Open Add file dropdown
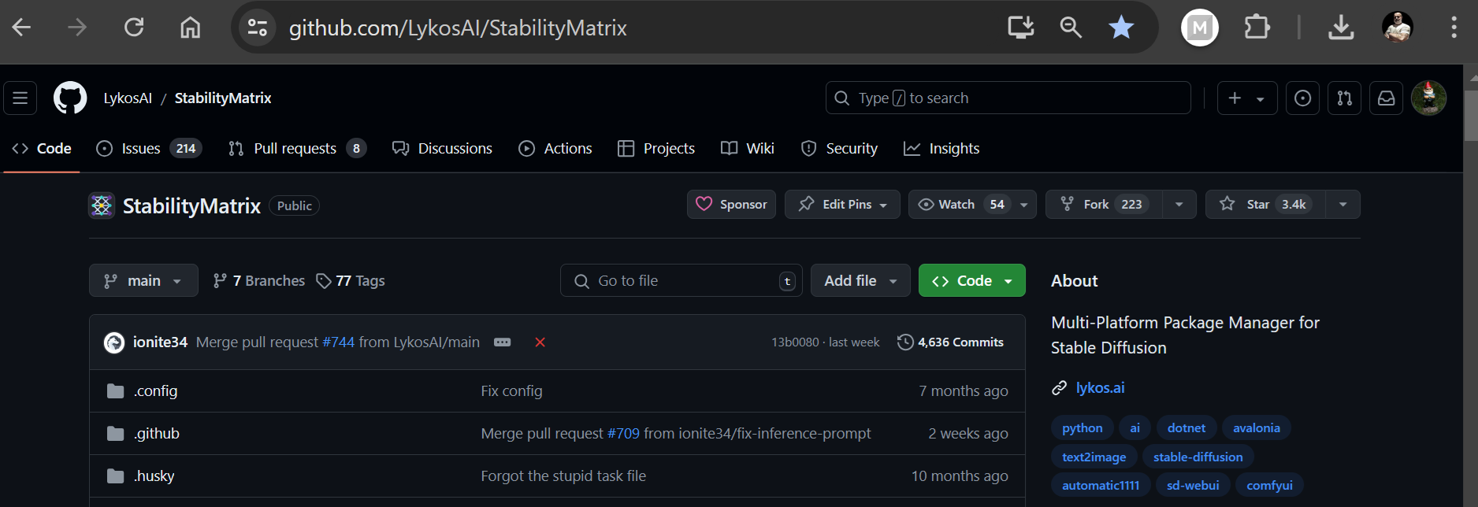Viewport: 1478px width, 507px height. point(860,281)
